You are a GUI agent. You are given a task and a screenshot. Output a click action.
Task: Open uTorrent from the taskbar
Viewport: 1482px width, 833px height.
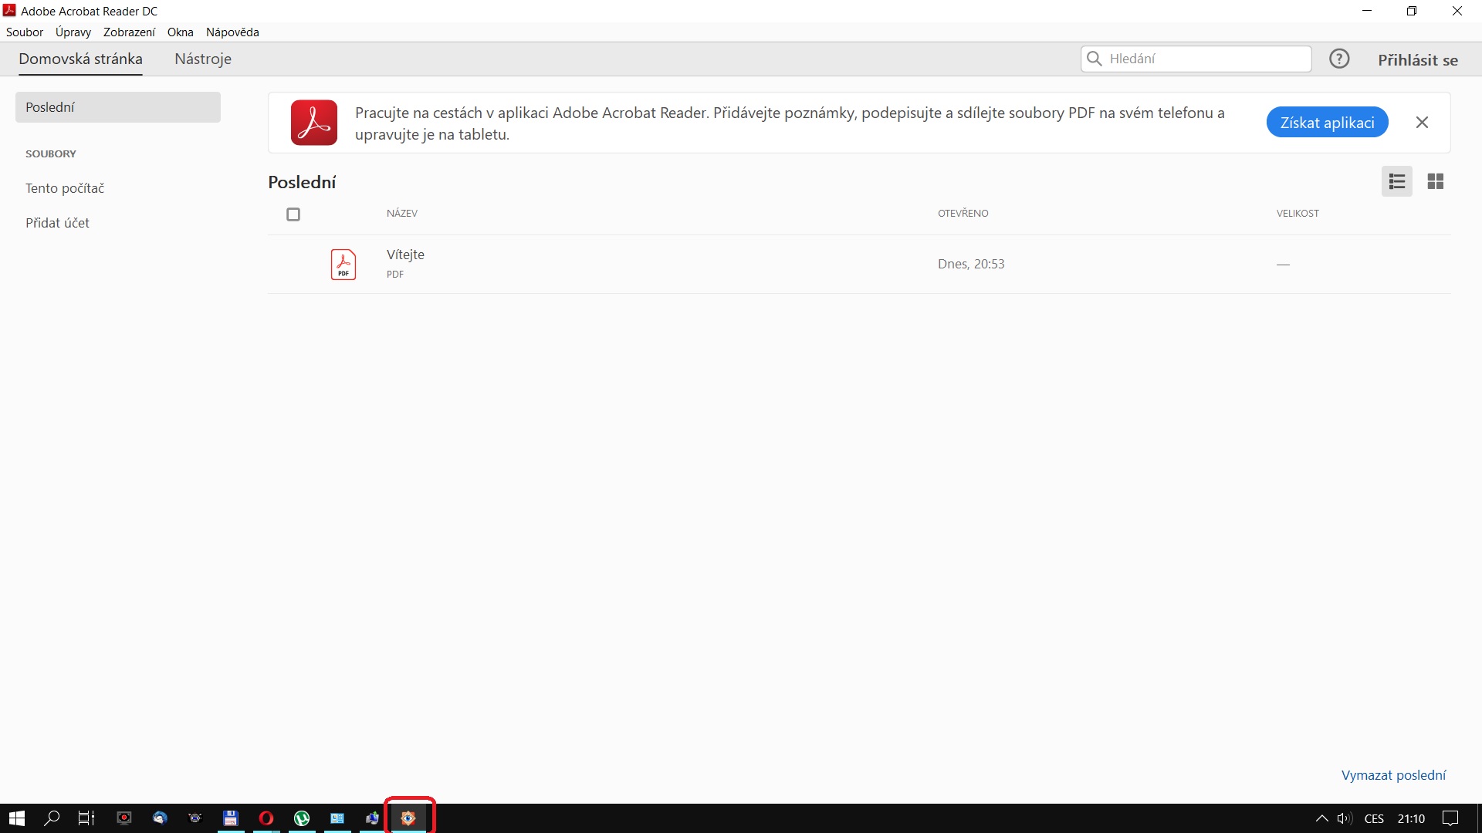coord(302,818)
